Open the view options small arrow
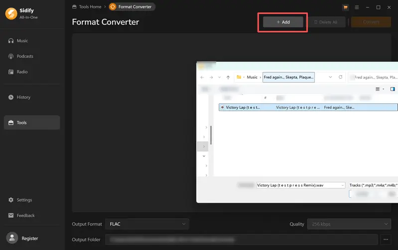This screenshot has width=398, height=250. pyautogui.click(x=383, y=89)
